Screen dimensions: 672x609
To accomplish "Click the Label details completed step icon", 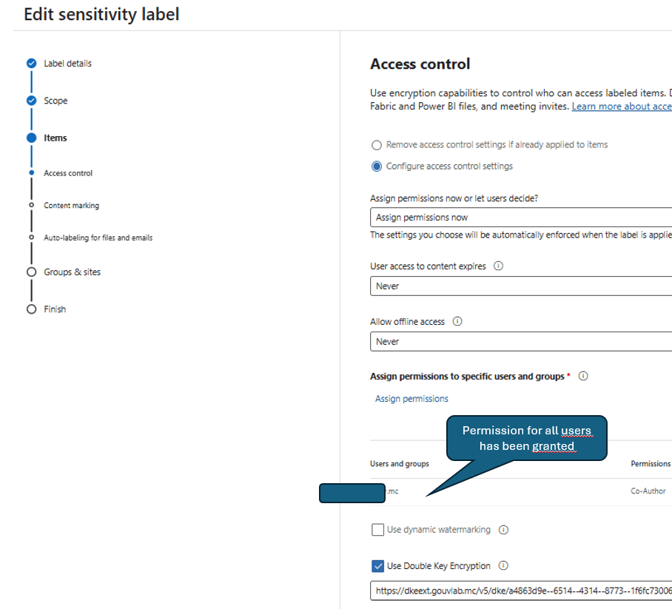I will [31, 64].
